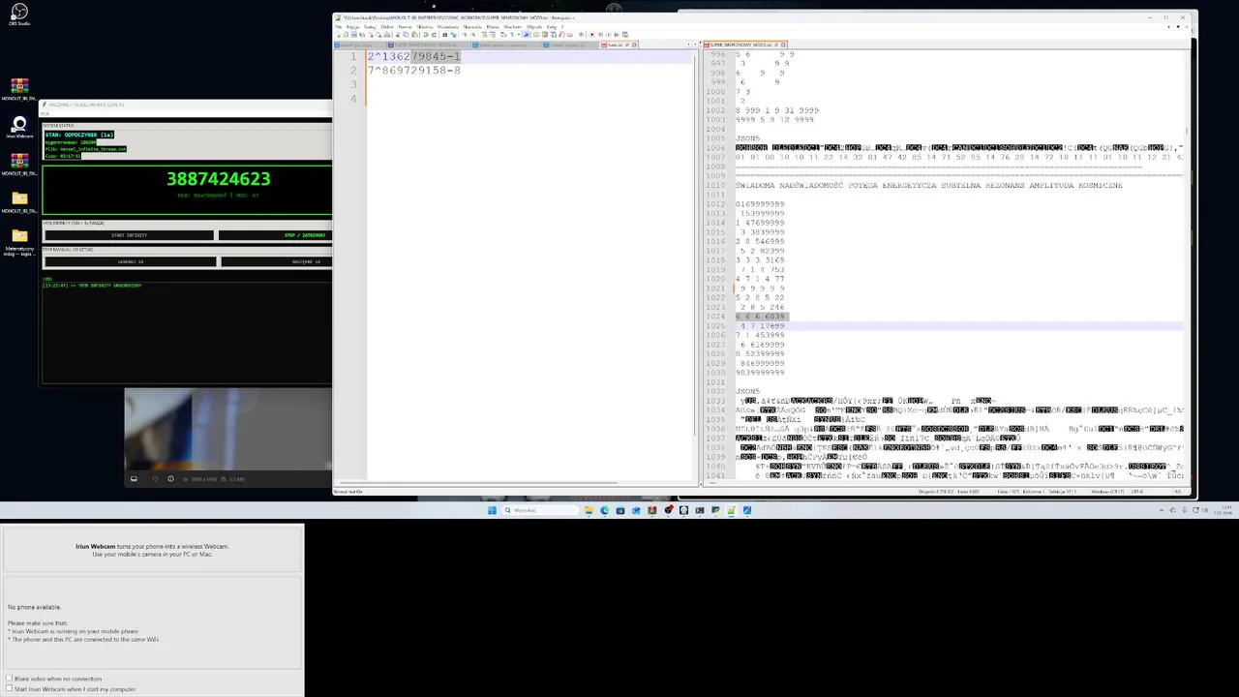
Task: Click the STOP / ZATRZYMAJ button
Action: [x=275, y=235]
